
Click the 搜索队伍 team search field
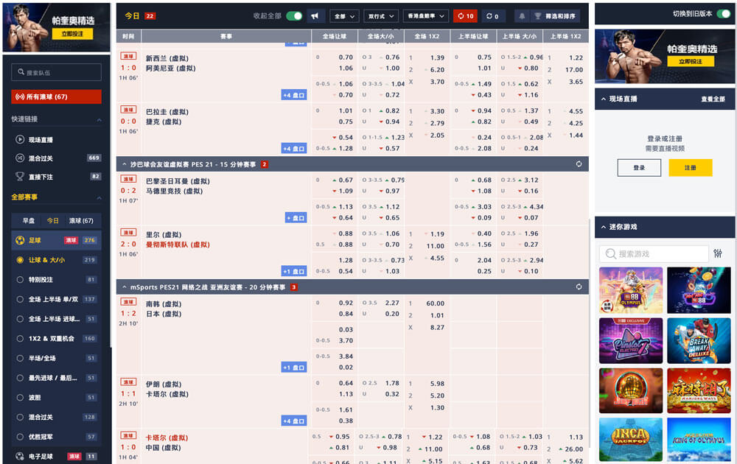(57, 72)
